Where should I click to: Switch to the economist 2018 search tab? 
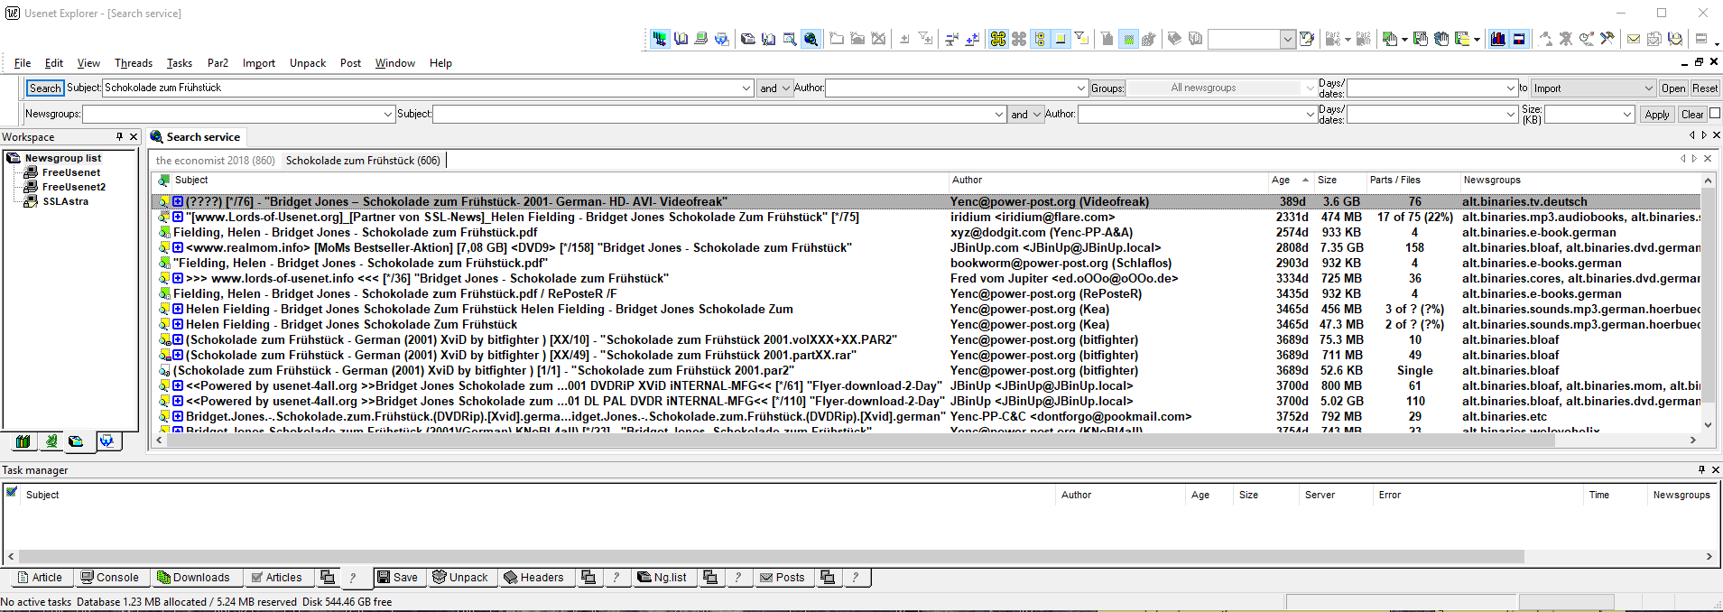(x=215, y=161)
